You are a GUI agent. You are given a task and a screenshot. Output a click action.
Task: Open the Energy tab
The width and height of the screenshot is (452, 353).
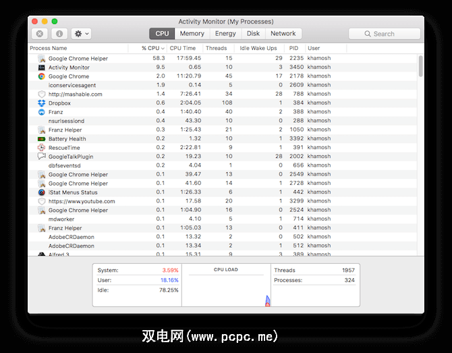(x=225, y=34)
